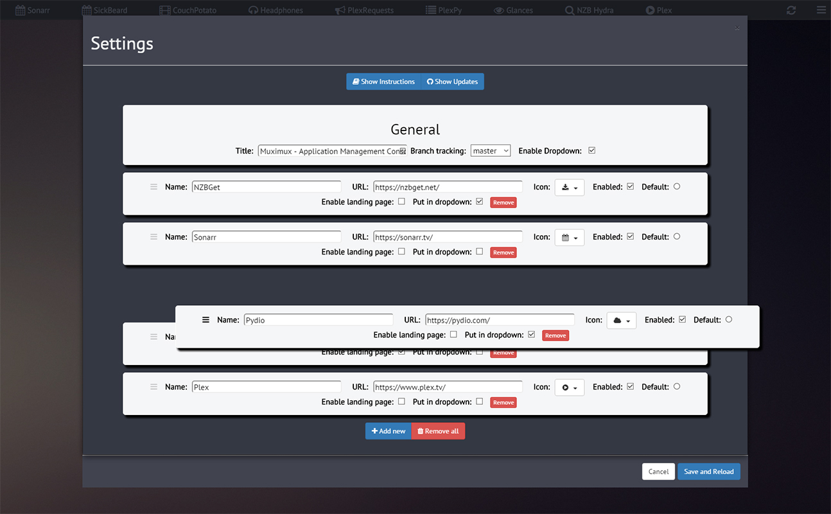Grab the drag handle of the Sonarr row

click(x=153, y=237)
